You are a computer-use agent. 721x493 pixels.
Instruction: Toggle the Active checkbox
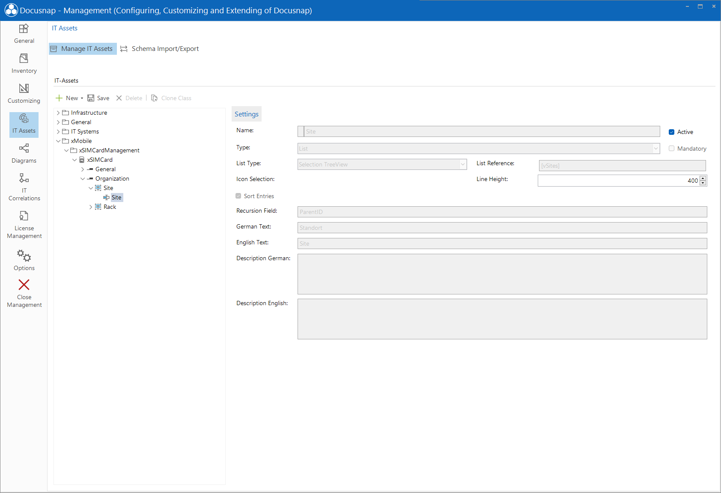671,132
